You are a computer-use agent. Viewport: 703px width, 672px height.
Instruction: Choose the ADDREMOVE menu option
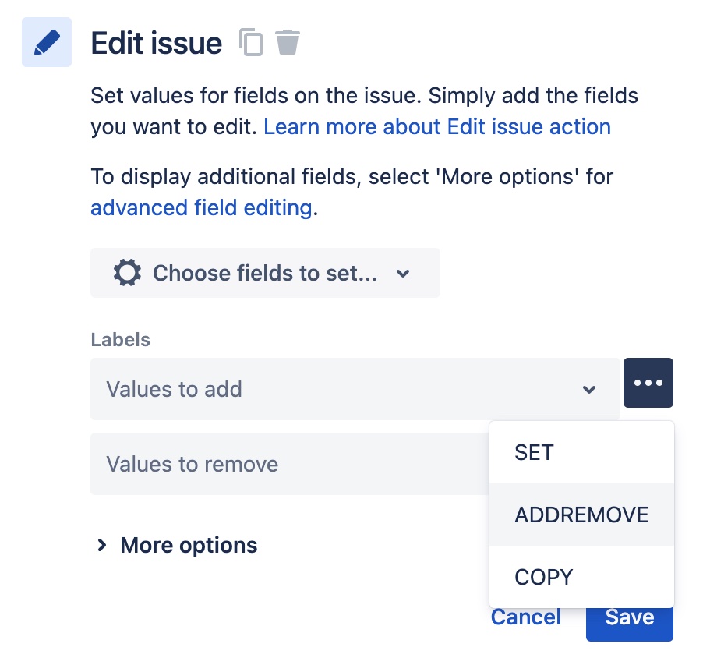tap(581, 515)
